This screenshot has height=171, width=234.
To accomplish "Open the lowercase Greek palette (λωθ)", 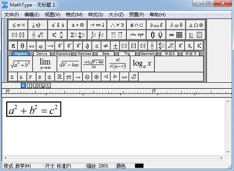I will (176, 25).
